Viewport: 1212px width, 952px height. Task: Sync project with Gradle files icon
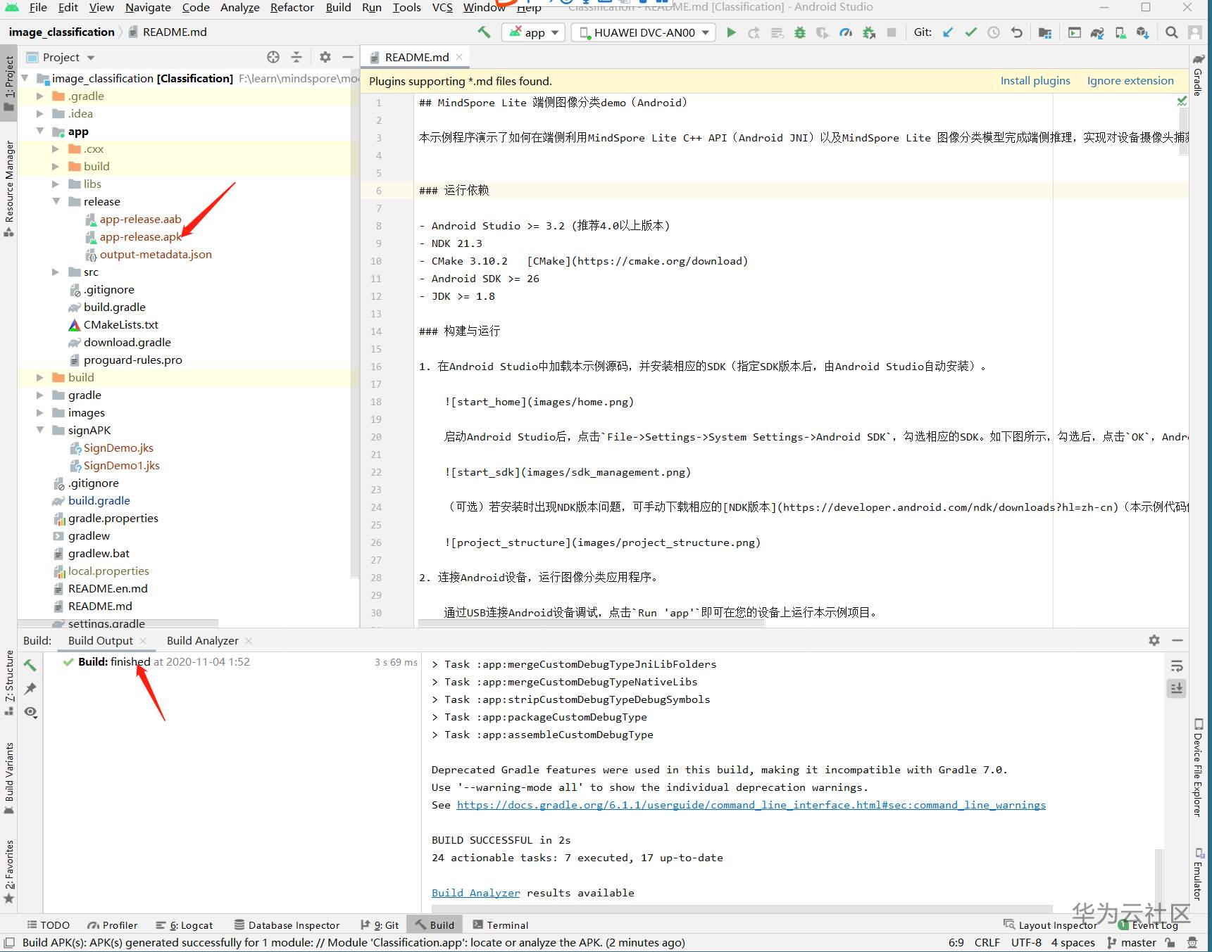pos(1097,32)
